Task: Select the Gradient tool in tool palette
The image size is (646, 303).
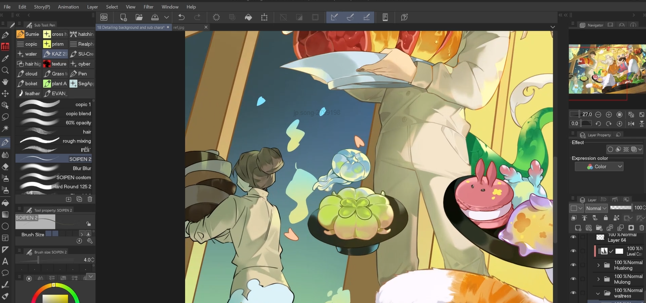Action: (6, 214)
